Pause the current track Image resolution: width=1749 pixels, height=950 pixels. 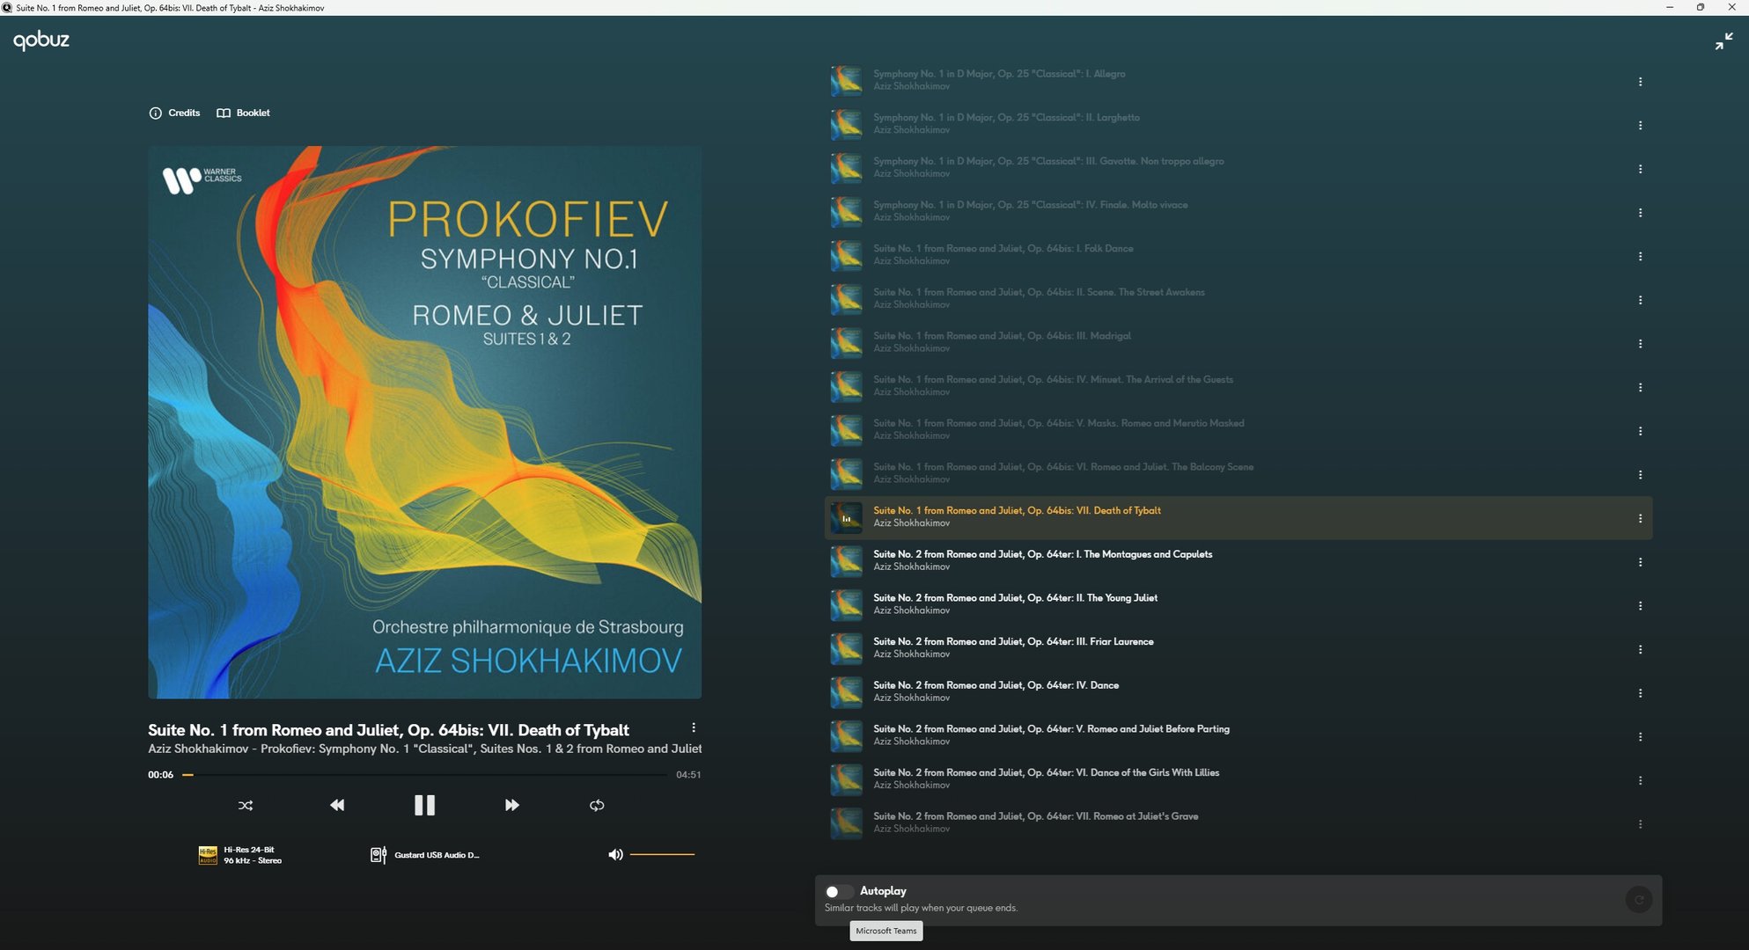click(424, 805)
